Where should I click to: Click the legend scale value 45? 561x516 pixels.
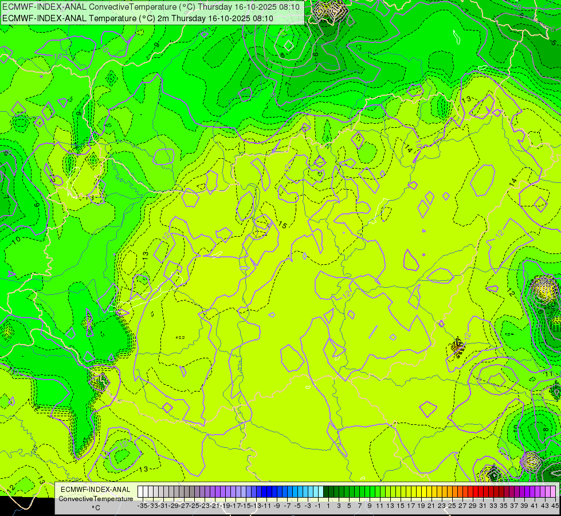click(555, 506)
